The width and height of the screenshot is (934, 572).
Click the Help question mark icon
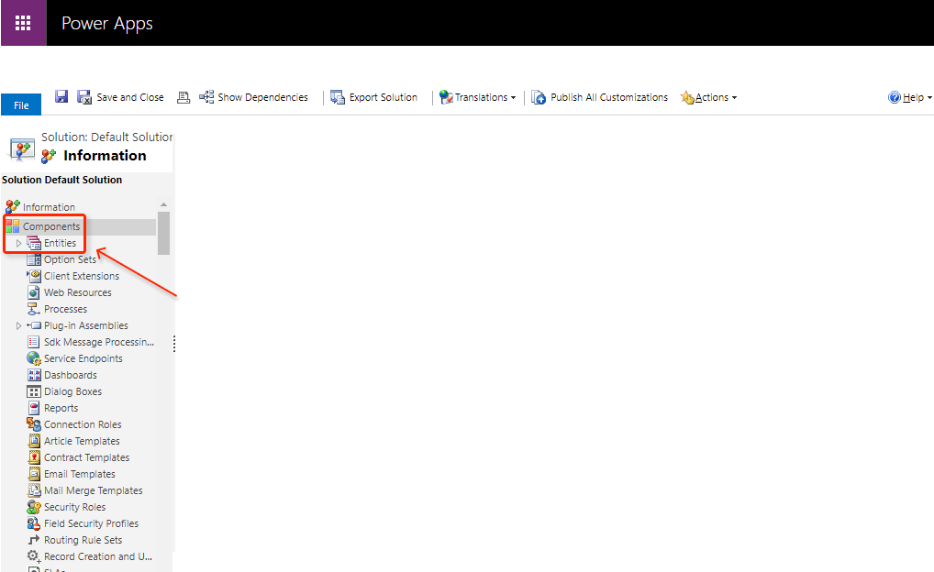coord(895,97)
